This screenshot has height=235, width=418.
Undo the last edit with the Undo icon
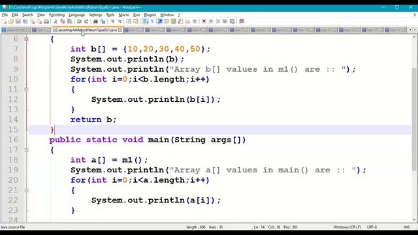pyautogui.click(x=79, y=22)
